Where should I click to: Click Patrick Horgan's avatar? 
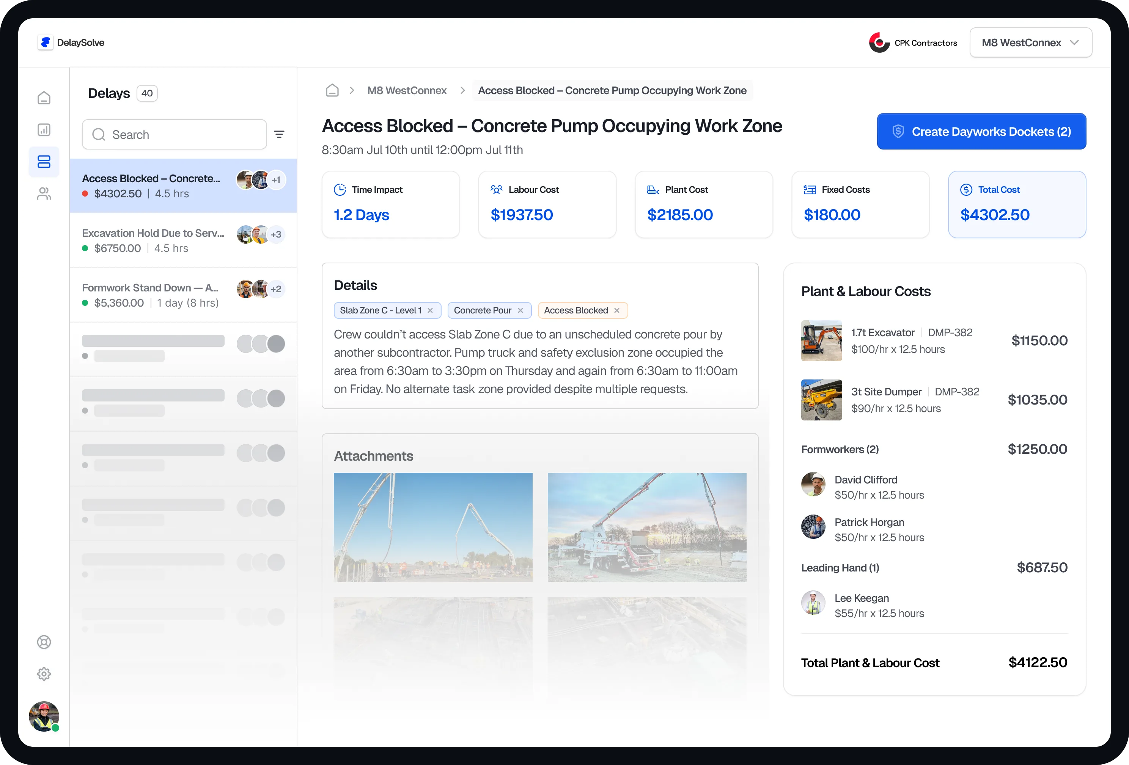(x=813, y=527)
